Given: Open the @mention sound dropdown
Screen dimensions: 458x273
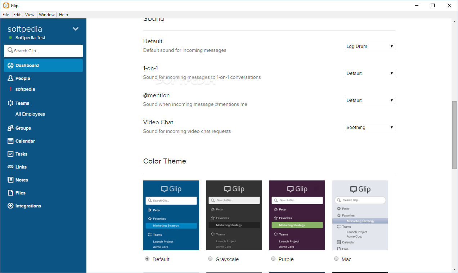Looking at the screenshot, I should (x=370, y=100).
